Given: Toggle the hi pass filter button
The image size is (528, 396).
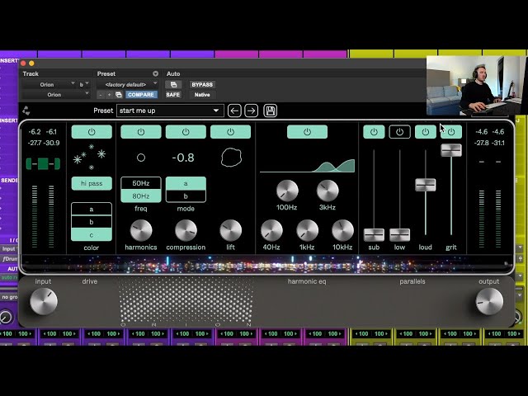Looking at the screenshot, I should (x=91, y=183).
